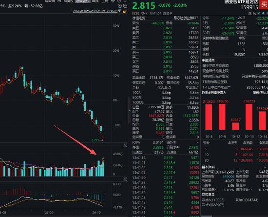
Task: Close the volume indicator sub-panel
Action: (x=125, y=145)
